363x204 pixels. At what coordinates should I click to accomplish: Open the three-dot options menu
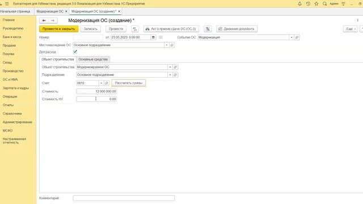358,20
